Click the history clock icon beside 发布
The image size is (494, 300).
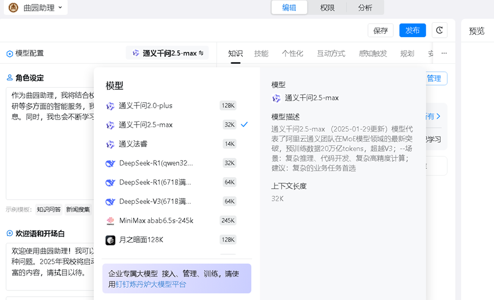click(440, 31)
